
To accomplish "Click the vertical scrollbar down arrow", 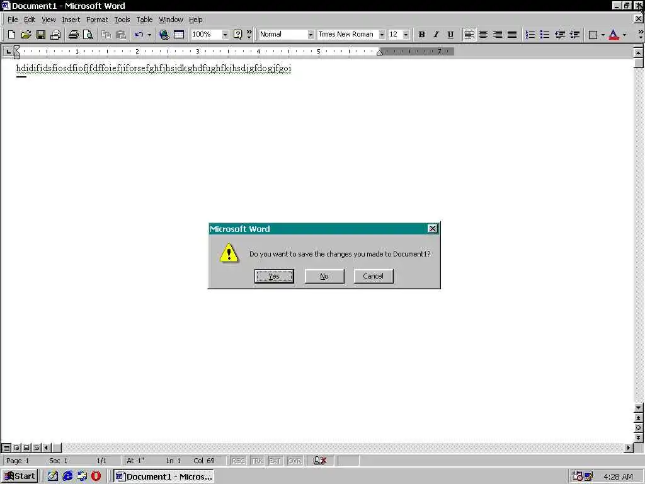I will (x=639, y=408).
